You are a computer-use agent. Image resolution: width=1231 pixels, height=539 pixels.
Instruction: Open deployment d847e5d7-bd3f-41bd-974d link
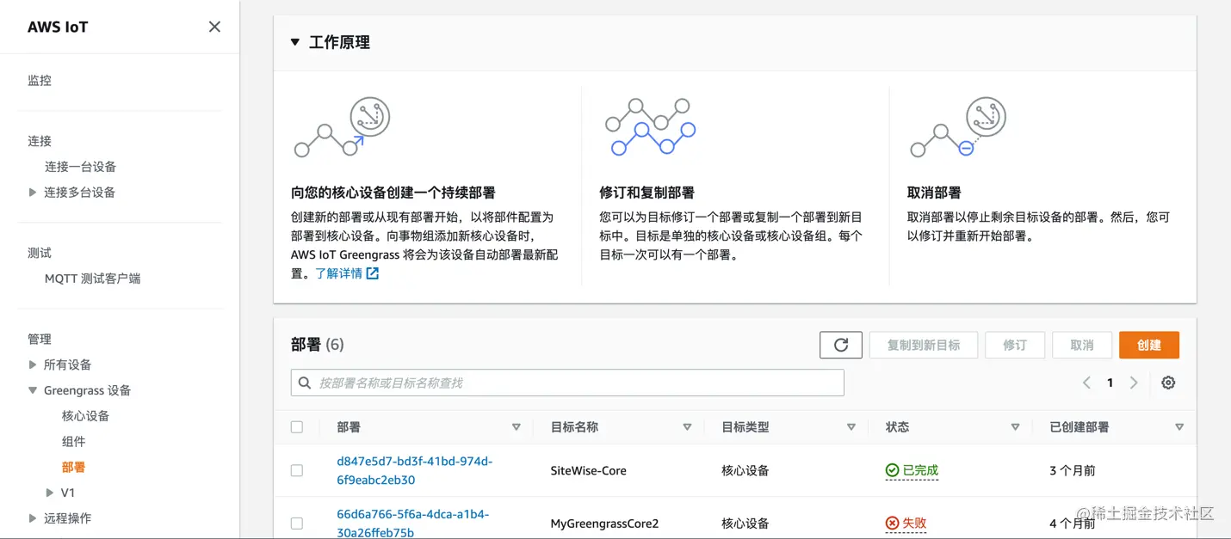coord(415,470)
